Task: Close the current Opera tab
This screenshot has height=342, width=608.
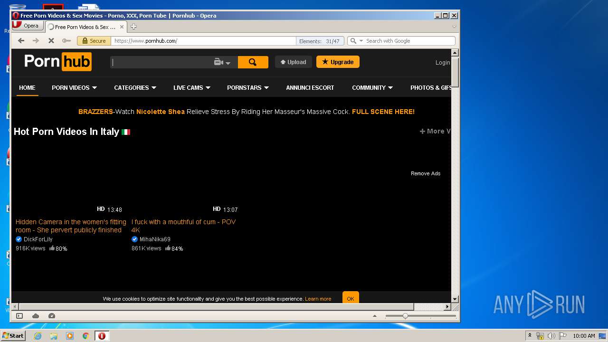Action: pos(122,27)
